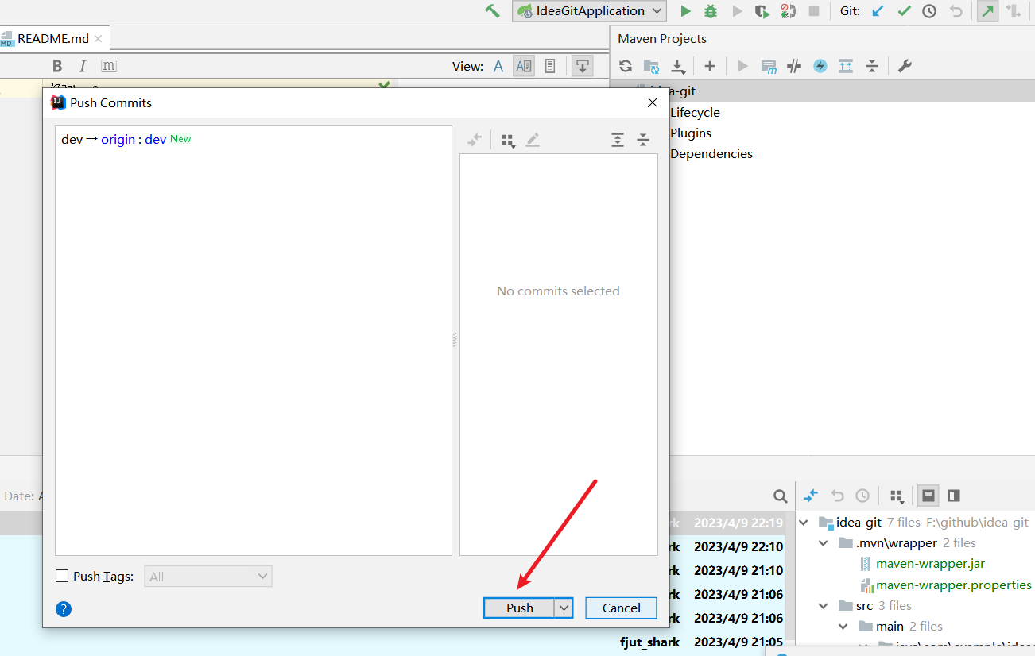This screenshot has height=656, width=1035.
Task: Collapse all in Maven Projects panel
Action: [872, 66]
